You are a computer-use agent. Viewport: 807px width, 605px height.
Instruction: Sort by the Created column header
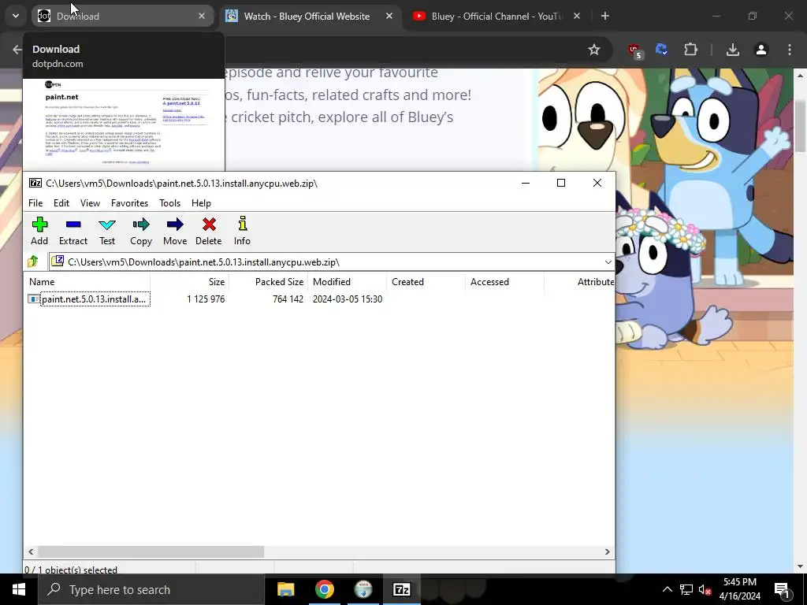click(x=426, y=282)
